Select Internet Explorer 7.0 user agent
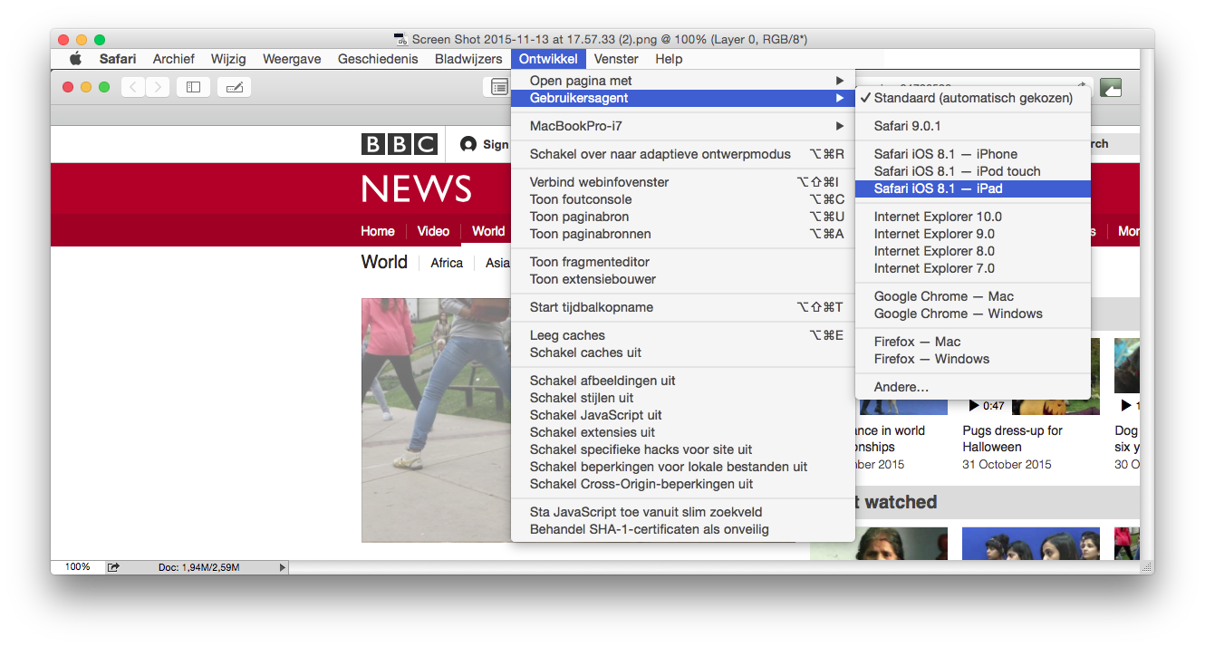 (973, 268)
